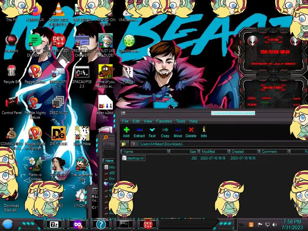Click the Add button in 7-Zip toolbar
This screenshot has height=231, width=308.
[126, 132]
